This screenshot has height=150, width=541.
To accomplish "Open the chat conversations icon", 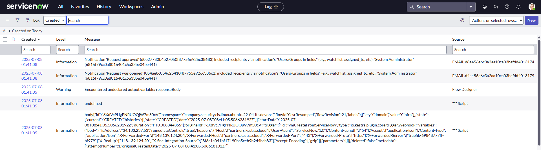I will point(496,7).
